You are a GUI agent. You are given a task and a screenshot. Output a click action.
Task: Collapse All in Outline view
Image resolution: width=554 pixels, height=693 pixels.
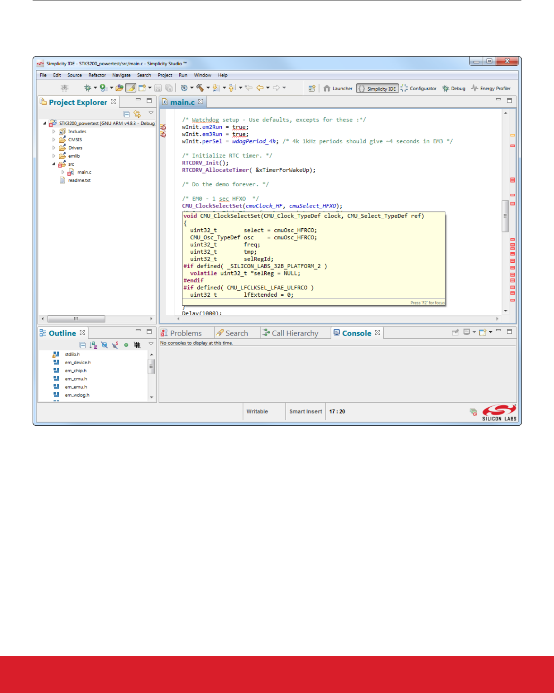pos(83,345)
